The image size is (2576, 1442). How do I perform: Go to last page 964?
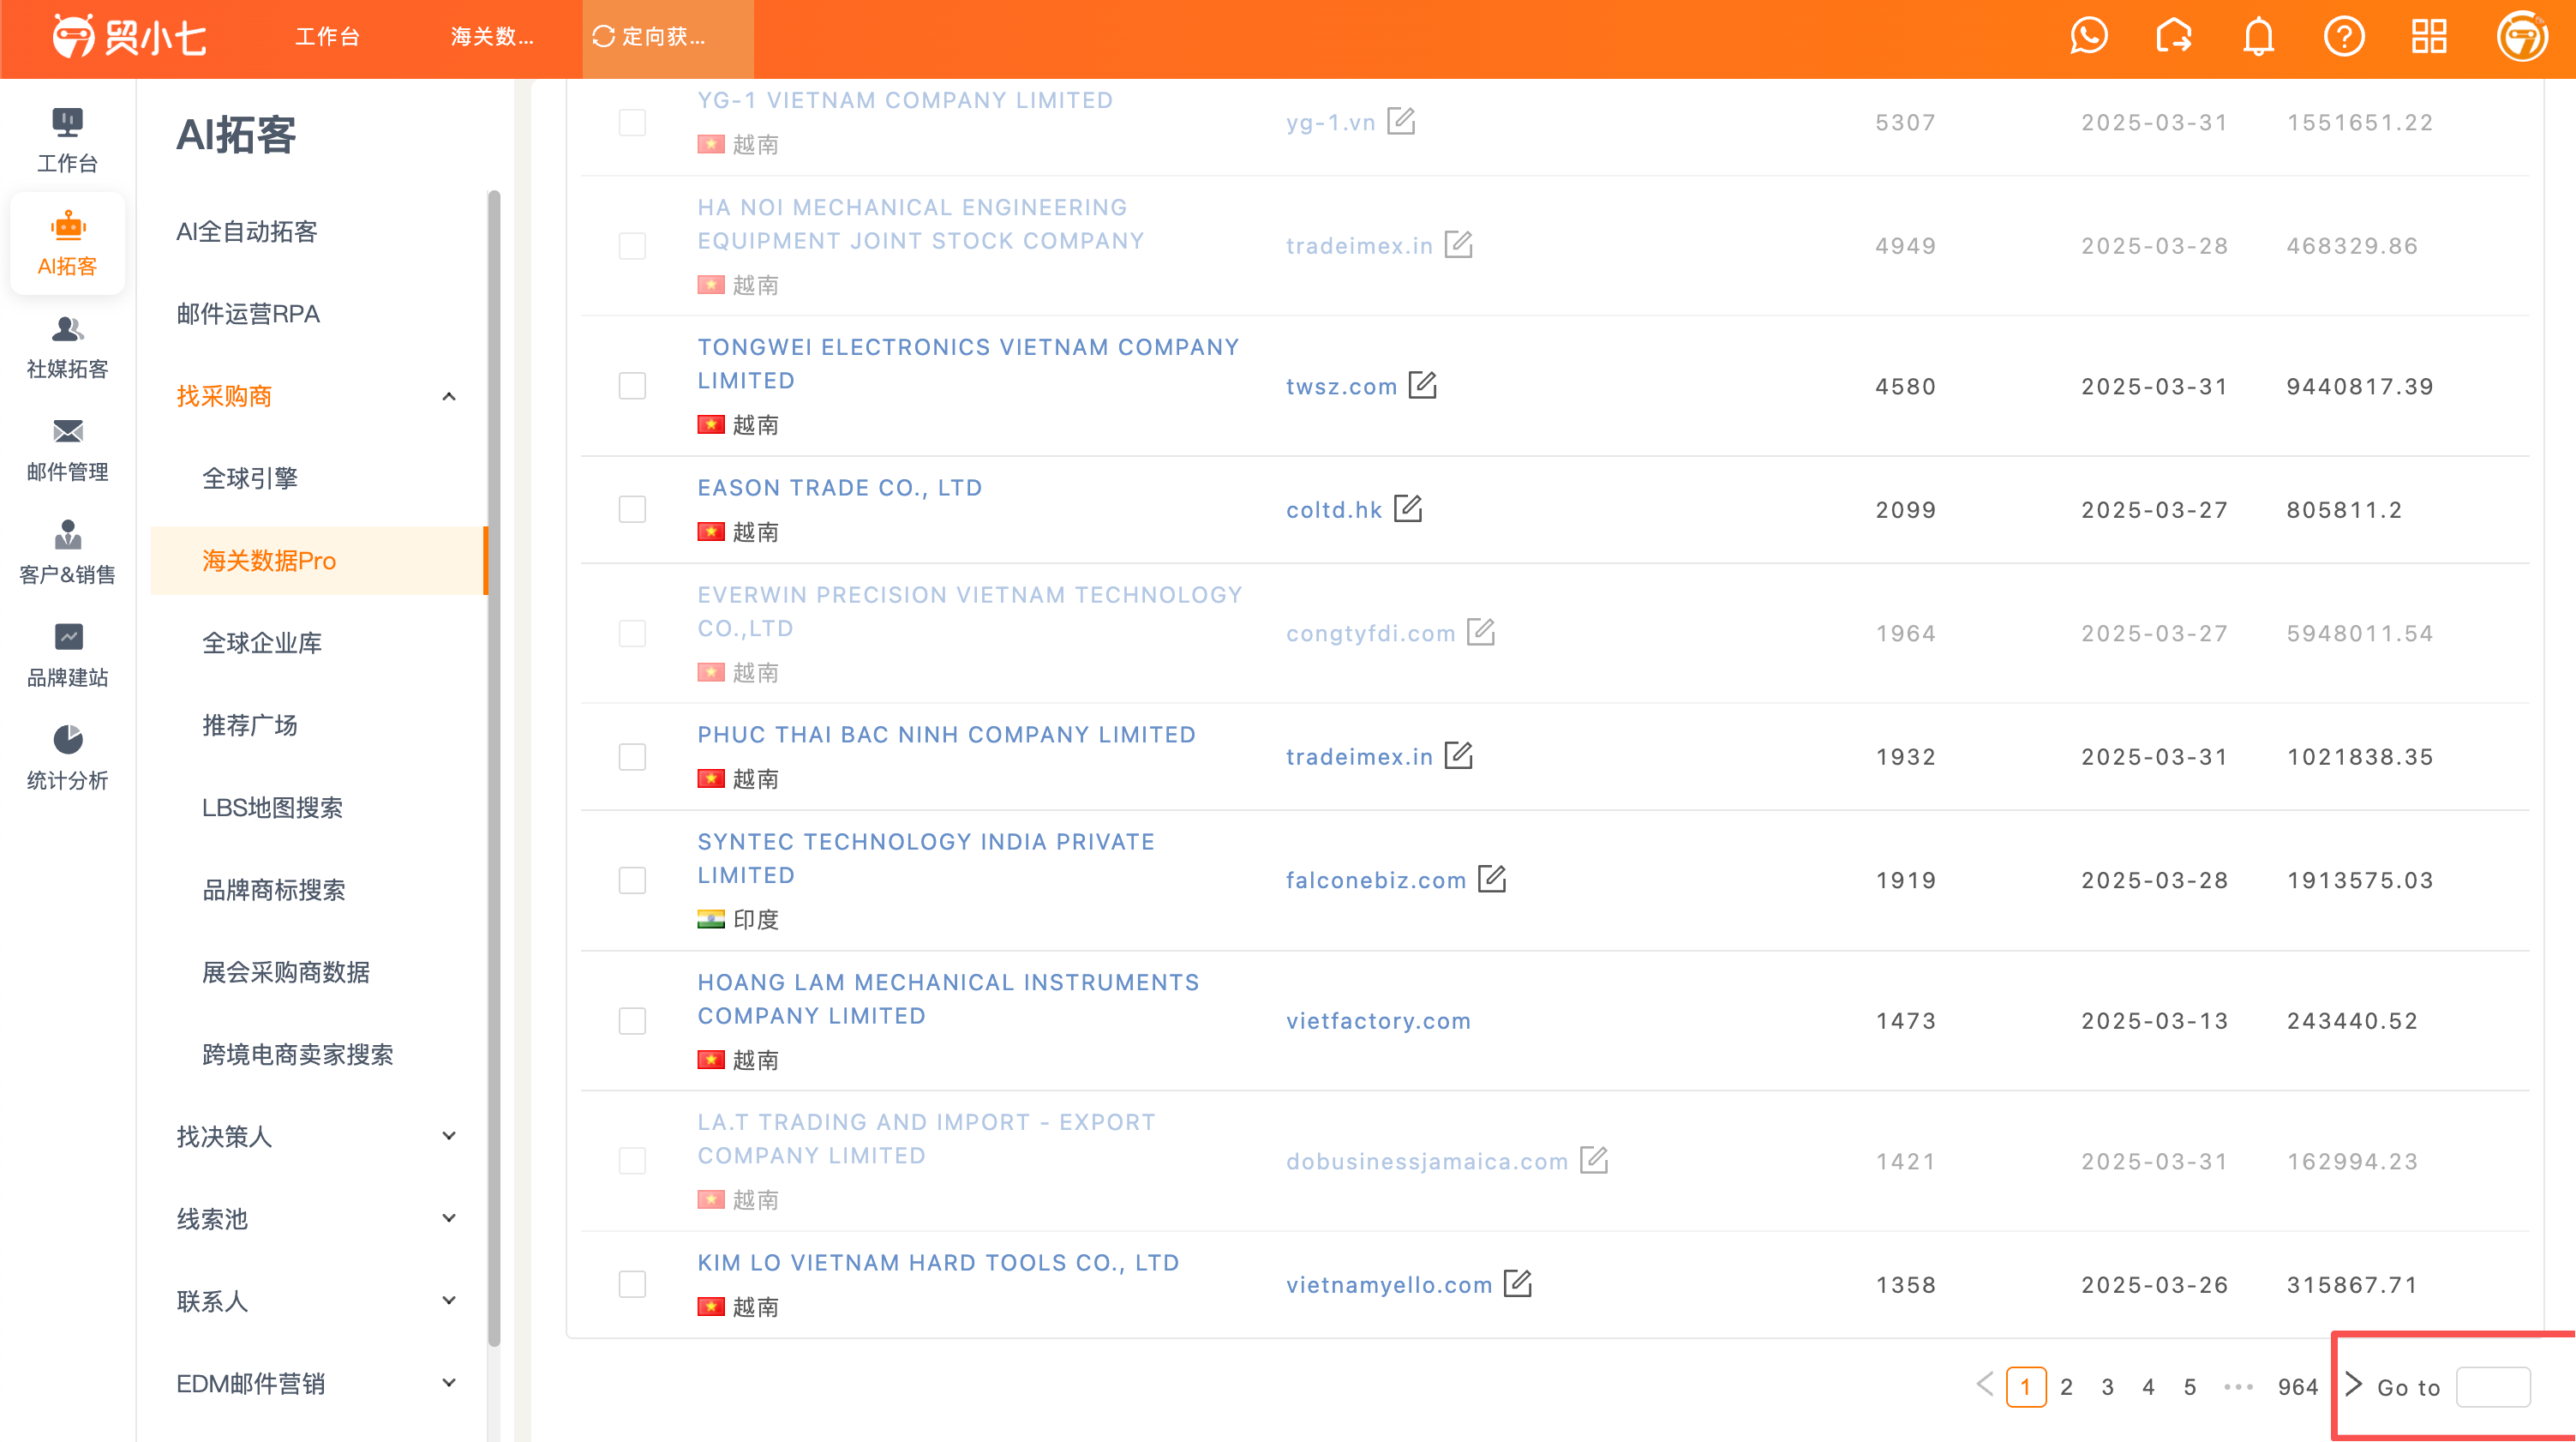[x=2298, y=1387]
